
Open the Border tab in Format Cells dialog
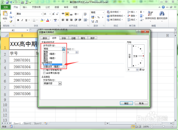click(x=73, y=38)
